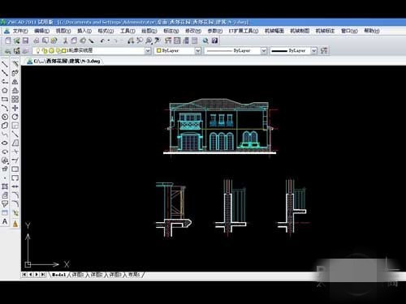Viewport: 406px width, 304px height.
Task: Toggle the layer lock icon
Action: [58, 50]
